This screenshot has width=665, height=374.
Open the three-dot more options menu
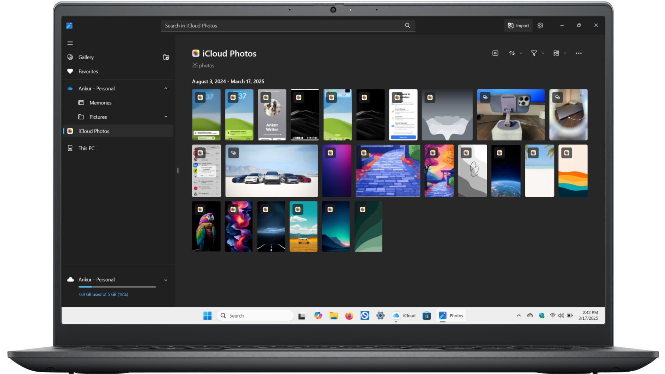click(578, 53)
